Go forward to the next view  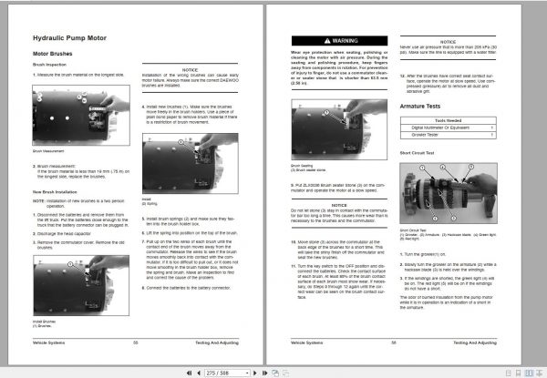tap(285, 373)
